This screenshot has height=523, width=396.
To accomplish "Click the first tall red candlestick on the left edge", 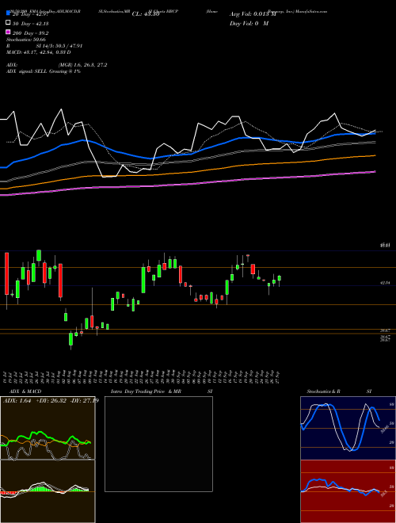I will pyautogui.click(x=6, y=273).
